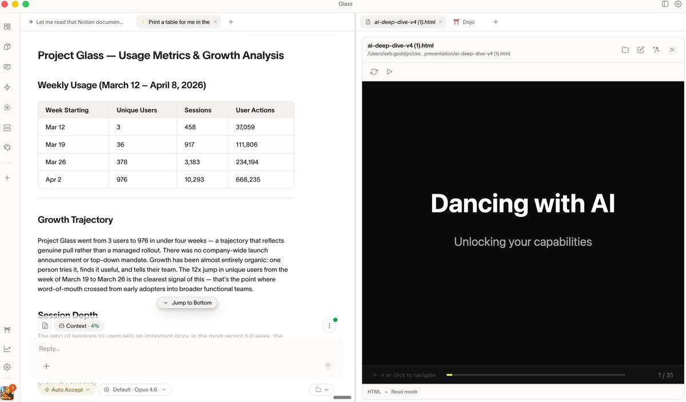Click the Jump to Bottom button
Image resolution: width=686 pixels, height=402 pixels.
[x=188, y=303]
